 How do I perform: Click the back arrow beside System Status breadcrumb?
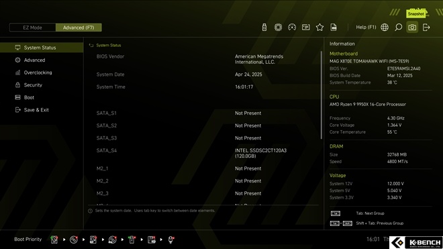click(x=91, y=45)
